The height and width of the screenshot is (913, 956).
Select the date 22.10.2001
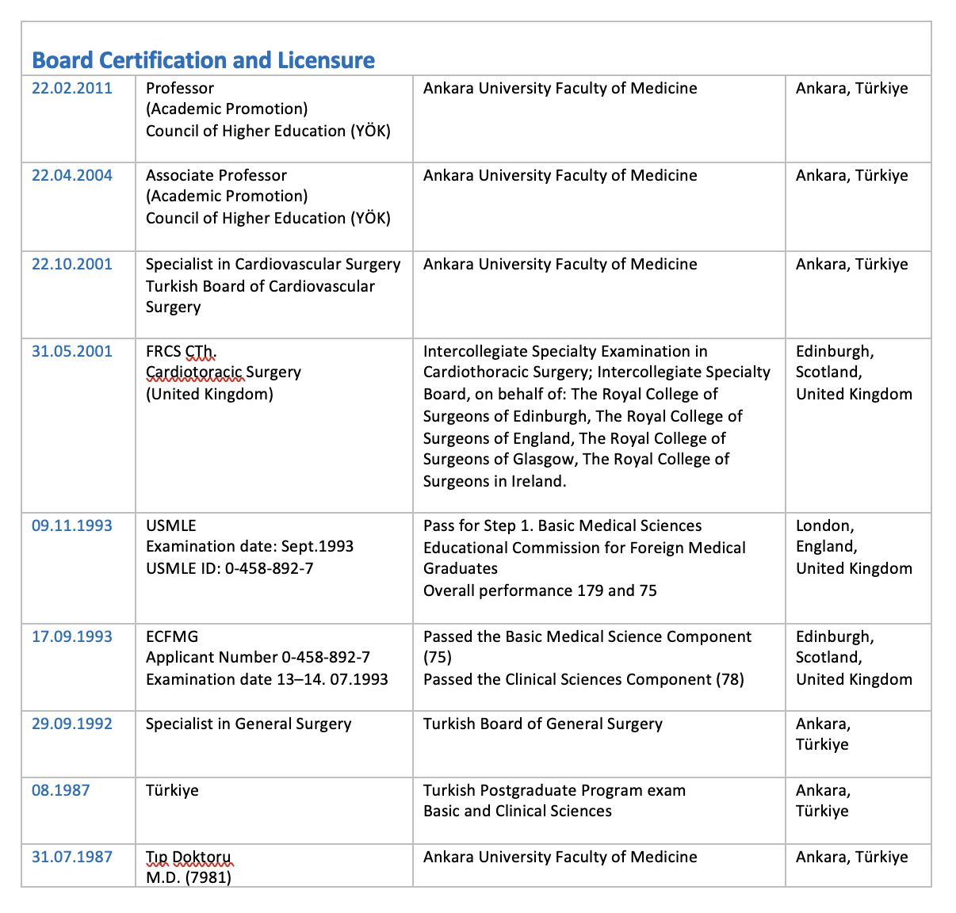[x=72, y=264]
